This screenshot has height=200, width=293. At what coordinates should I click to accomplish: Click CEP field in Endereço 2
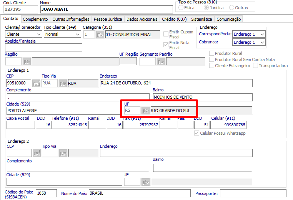pos(20,153)
